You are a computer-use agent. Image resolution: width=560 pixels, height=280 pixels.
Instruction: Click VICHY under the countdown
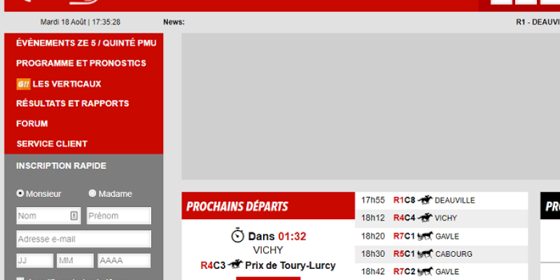click(x=268, y=250)
